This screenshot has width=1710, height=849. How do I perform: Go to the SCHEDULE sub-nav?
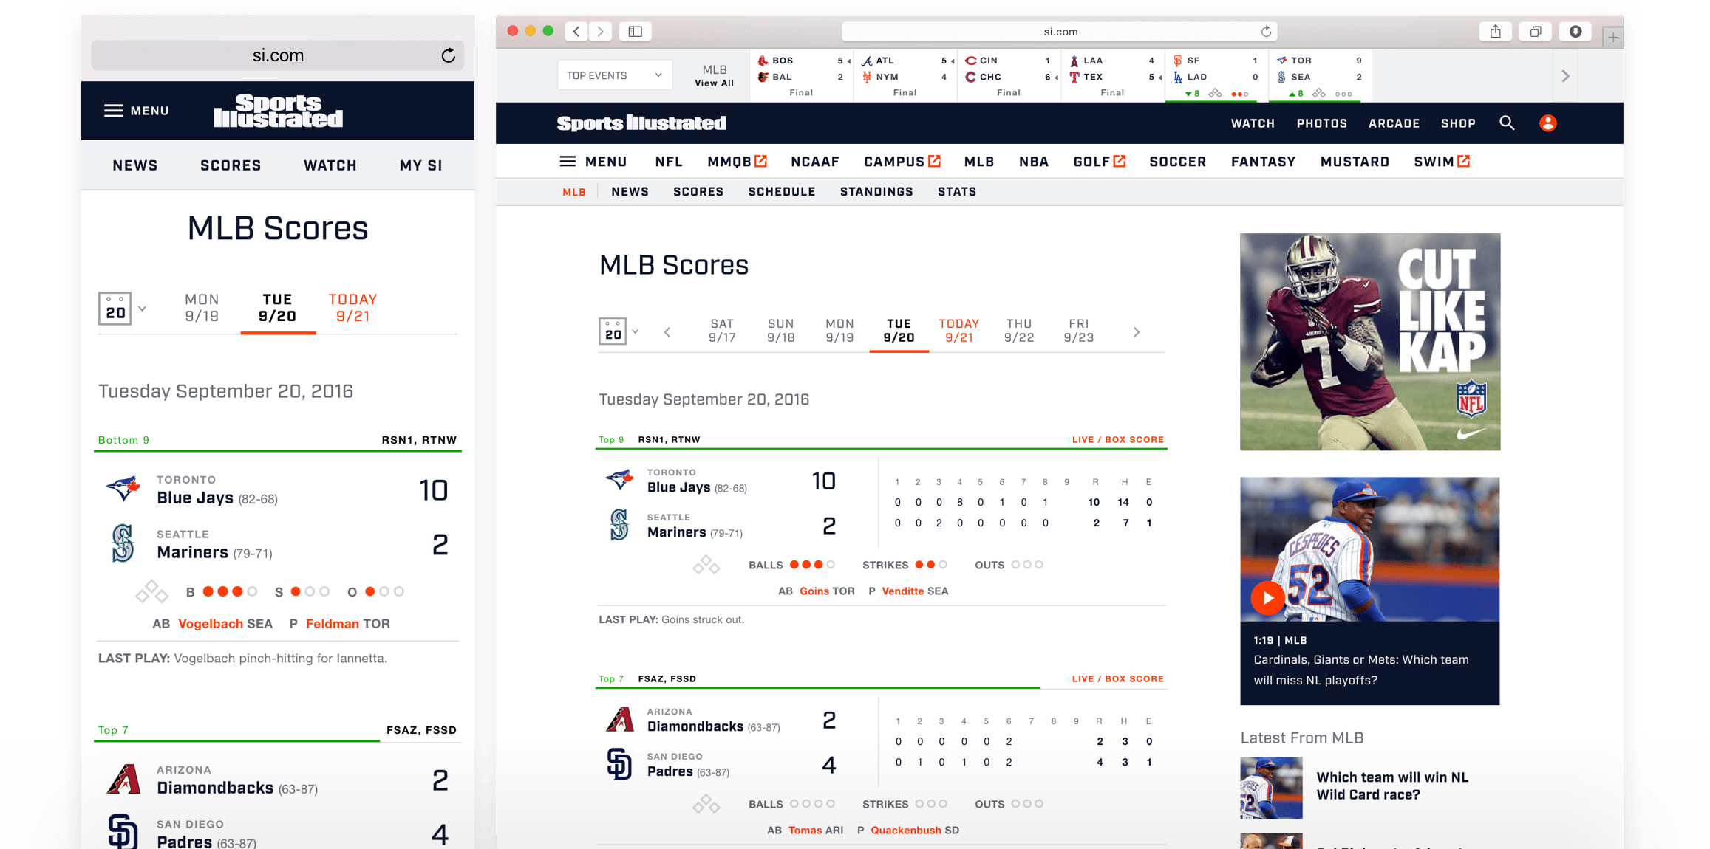[782, 192]
